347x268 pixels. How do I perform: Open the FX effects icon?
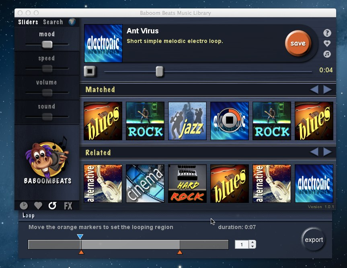tap(68, 206)
